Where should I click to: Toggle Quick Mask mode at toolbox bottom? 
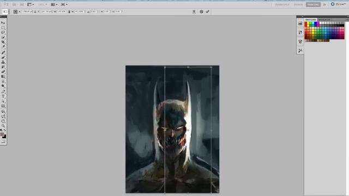point(3,142)
